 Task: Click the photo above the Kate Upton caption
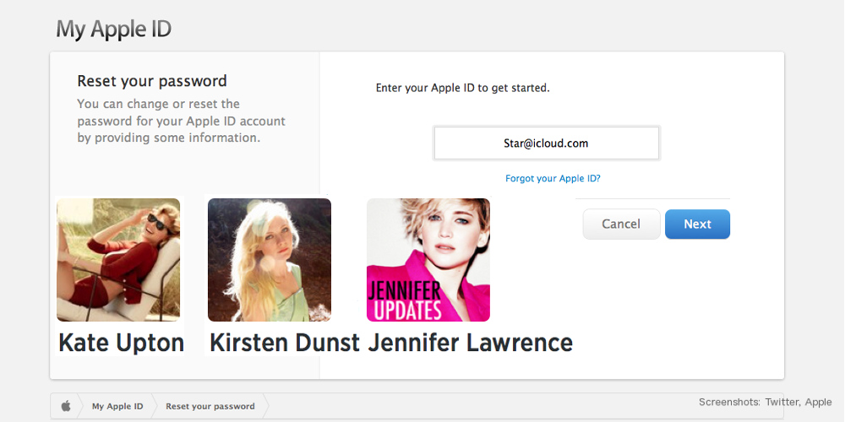click(118, 260)
